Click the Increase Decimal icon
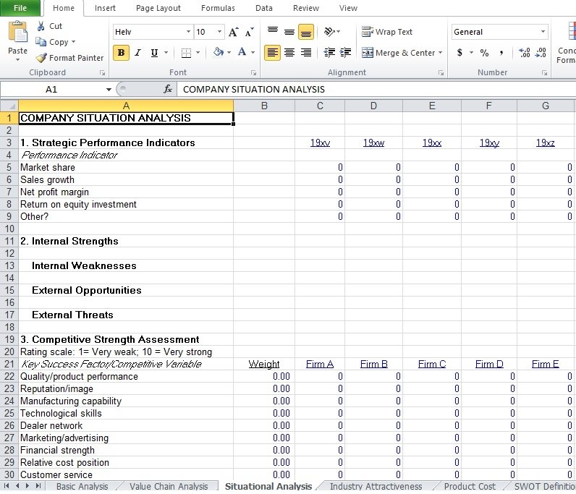 coord(524,53)
